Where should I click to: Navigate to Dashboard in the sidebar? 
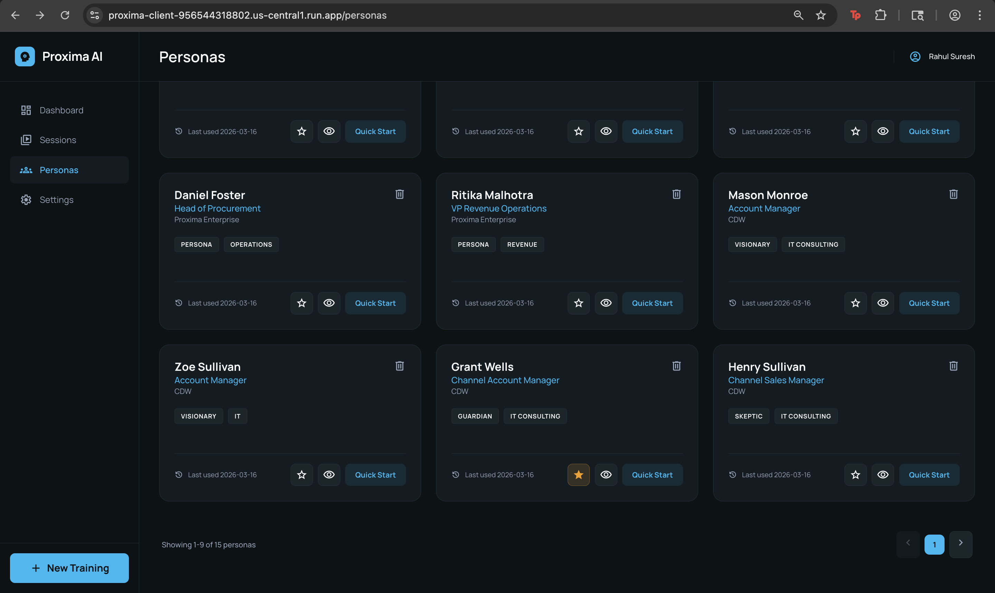point(61,110)
